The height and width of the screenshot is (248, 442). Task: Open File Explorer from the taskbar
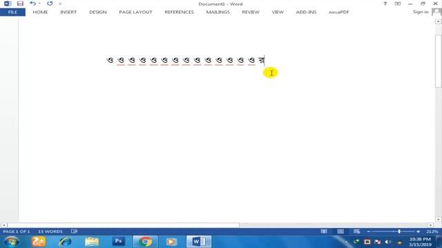pos(92,242)
